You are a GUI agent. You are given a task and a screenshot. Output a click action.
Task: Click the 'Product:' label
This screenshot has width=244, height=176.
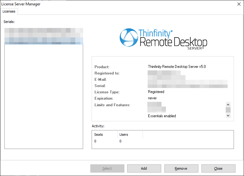(x=102, y=67)
